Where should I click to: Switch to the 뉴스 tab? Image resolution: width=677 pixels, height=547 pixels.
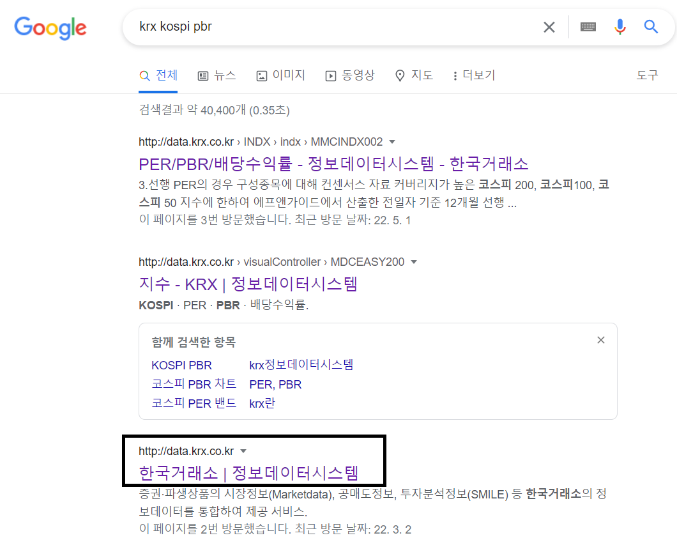(x=217, y=75)
